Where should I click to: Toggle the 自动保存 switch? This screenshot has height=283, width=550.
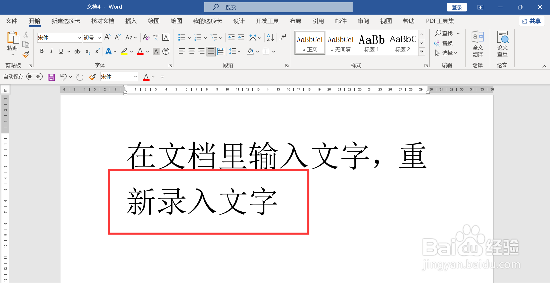(34, 76)
